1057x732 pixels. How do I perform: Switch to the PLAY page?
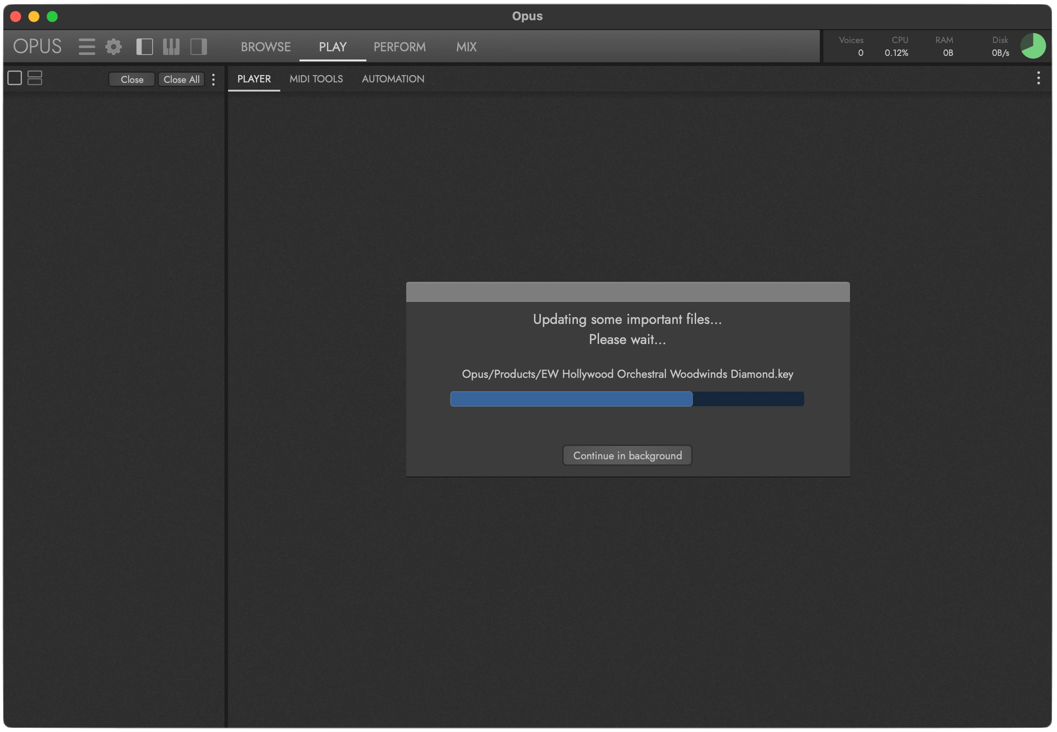click(333, 47)
